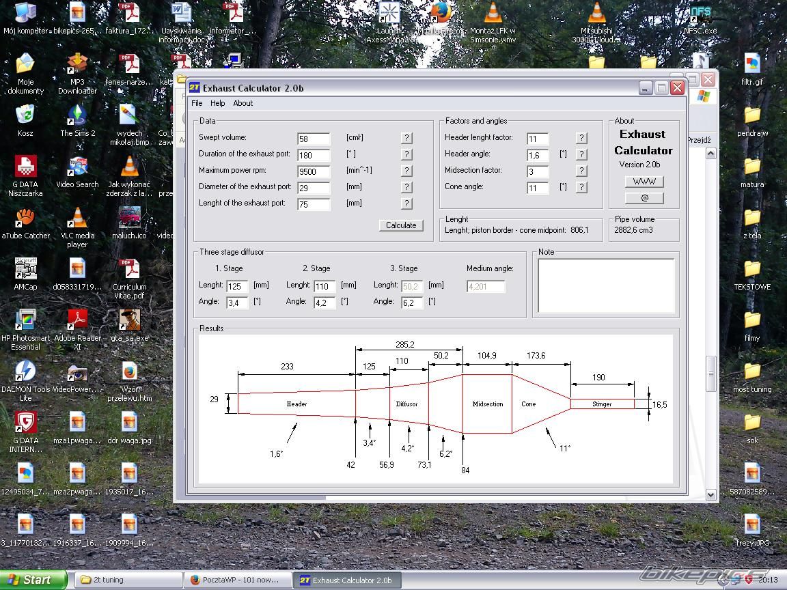Open the File menu
Image resolution: width=787 pixels, height=590 pixels.
(197, 103)
